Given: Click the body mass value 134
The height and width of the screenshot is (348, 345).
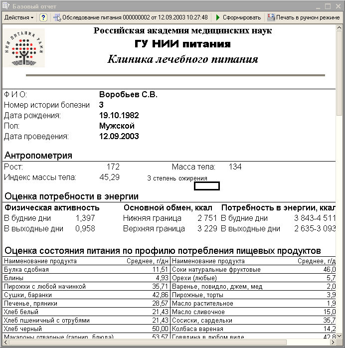Looking at the screenshot, I should [235, 167].
